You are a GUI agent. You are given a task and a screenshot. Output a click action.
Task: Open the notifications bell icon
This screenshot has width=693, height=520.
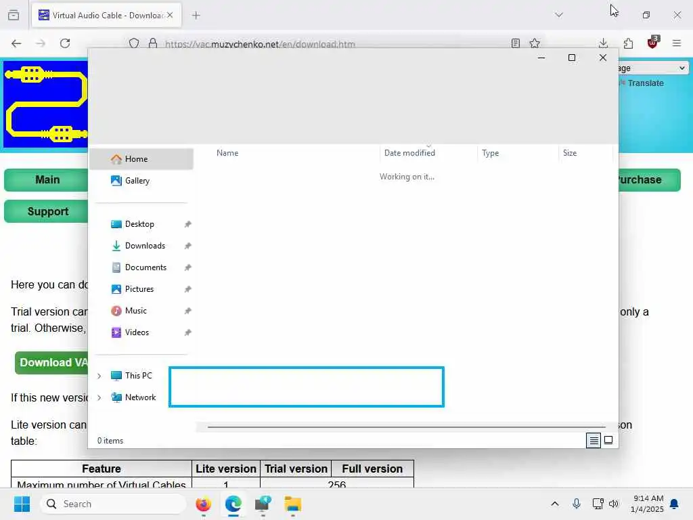coord(674,504)
